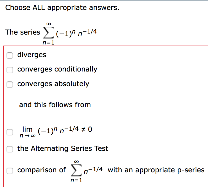Enable the "converges absolutely" checkbox
This screenshot has width=208, height=187.
tap(10, 84)
